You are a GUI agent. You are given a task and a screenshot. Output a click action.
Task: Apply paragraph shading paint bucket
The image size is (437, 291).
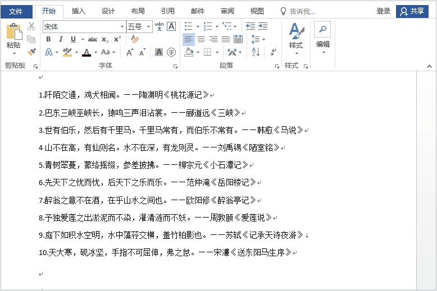189,52
